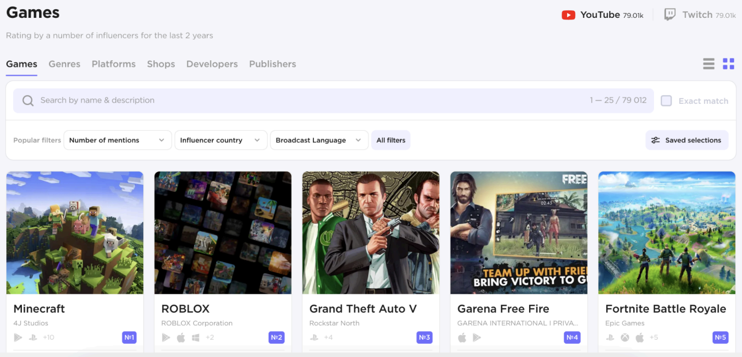Click the Saved selections sliders icon
Viewport: 742px width, 357px height.
coord(656,140)
